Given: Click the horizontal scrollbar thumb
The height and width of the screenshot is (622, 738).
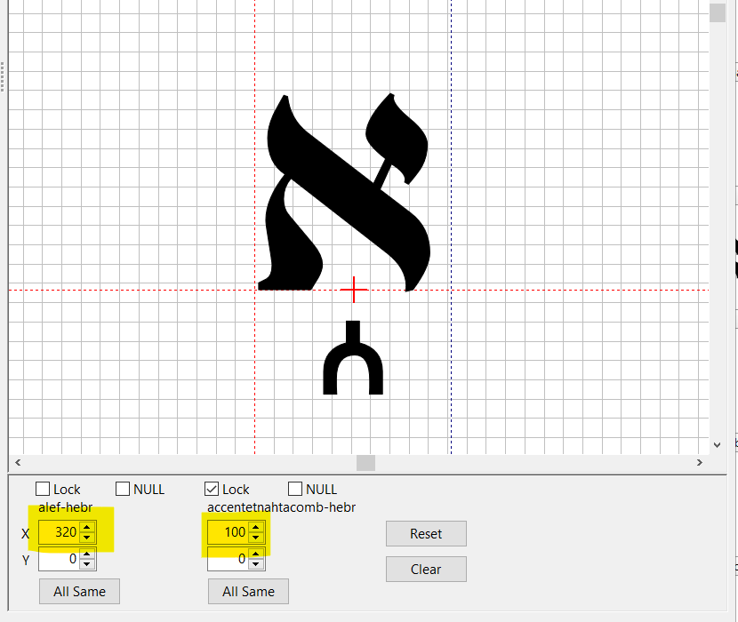Looking at the screenshot, I should (x=365, y=462).
